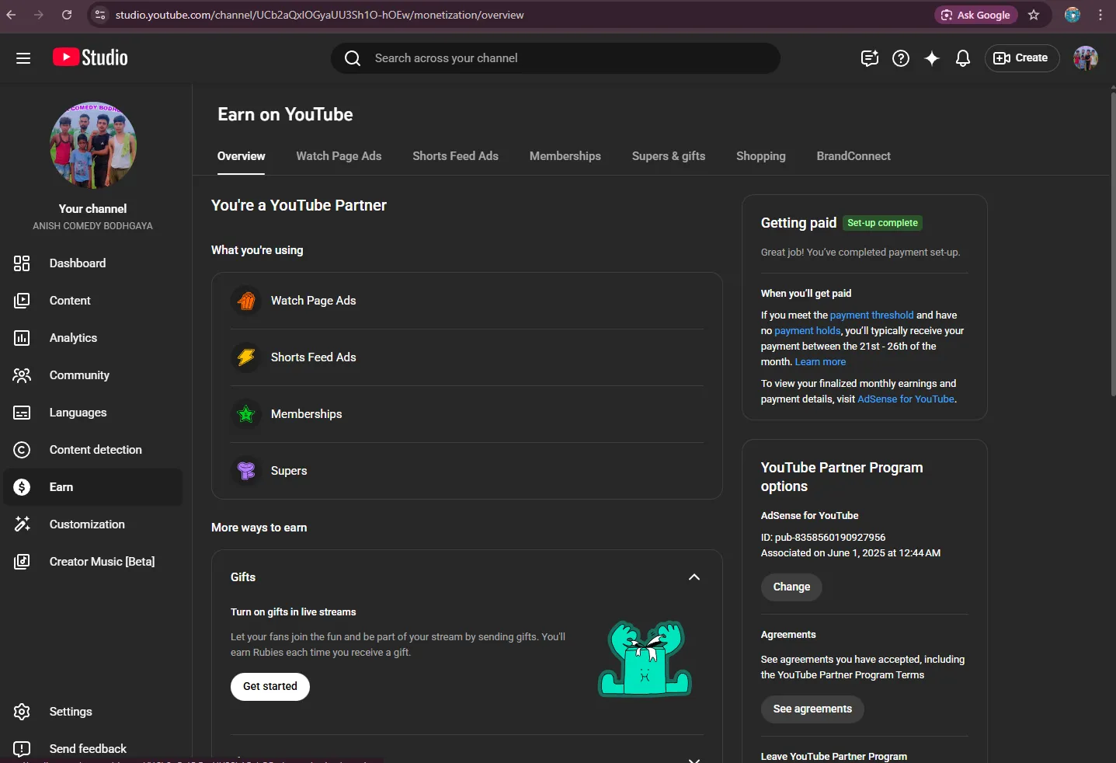Open the Learn more link
This screenshot has height=763, width=1116.
tap(820, 362)
